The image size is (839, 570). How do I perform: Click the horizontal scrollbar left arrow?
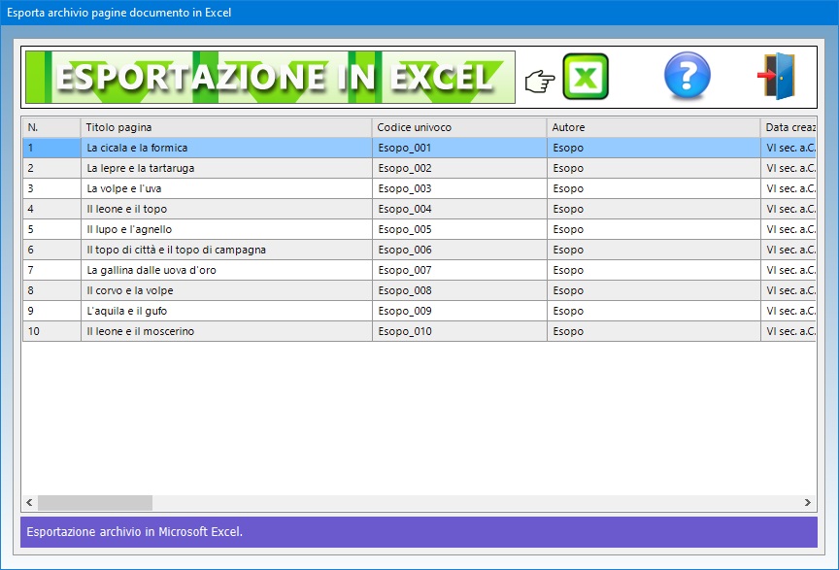pos(30,503)
